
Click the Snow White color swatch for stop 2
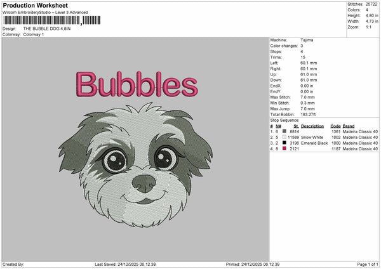pyautogui.click(x=284, y=137)
